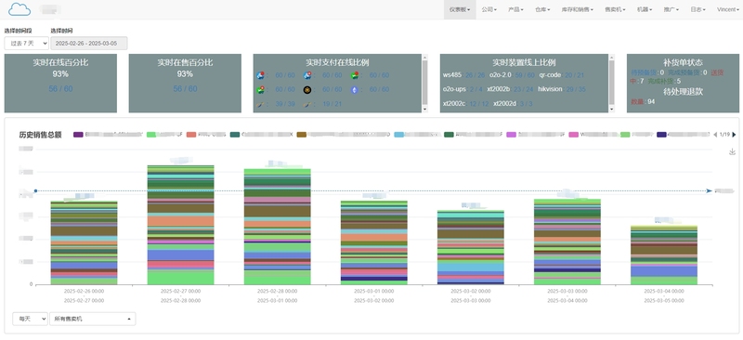Click the 2025-02-27 stacked bar
Image resolution: width=743 pixels, height=340 pixels.
coord(180,225)
